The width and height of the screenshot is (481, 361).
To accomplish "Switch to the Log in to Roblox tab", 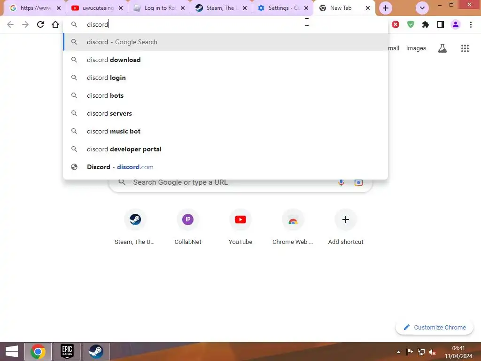I will tap(156, 8).
